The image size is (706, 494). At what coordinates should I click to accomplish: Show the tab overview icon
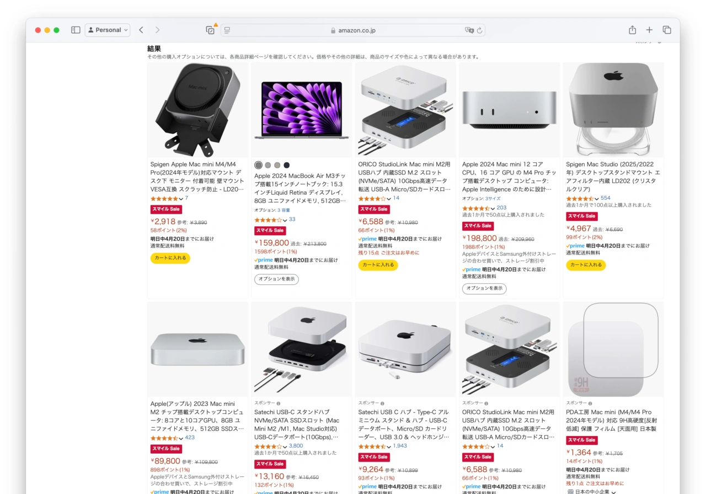point(667,30)
